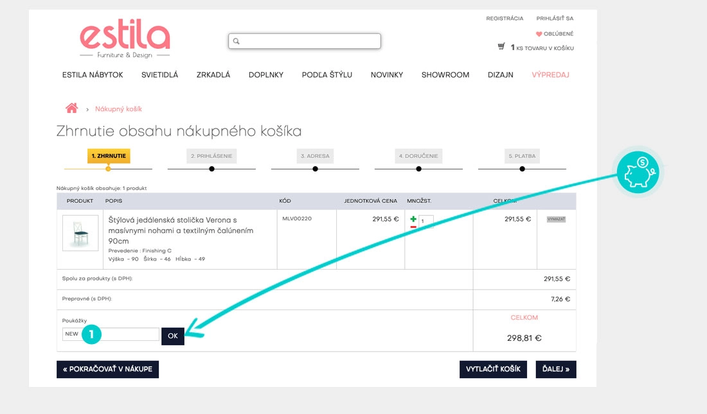Decrease quantity with red minus icon
The height and width of the screenshot is (414, 707).
[x=413, y=227]
